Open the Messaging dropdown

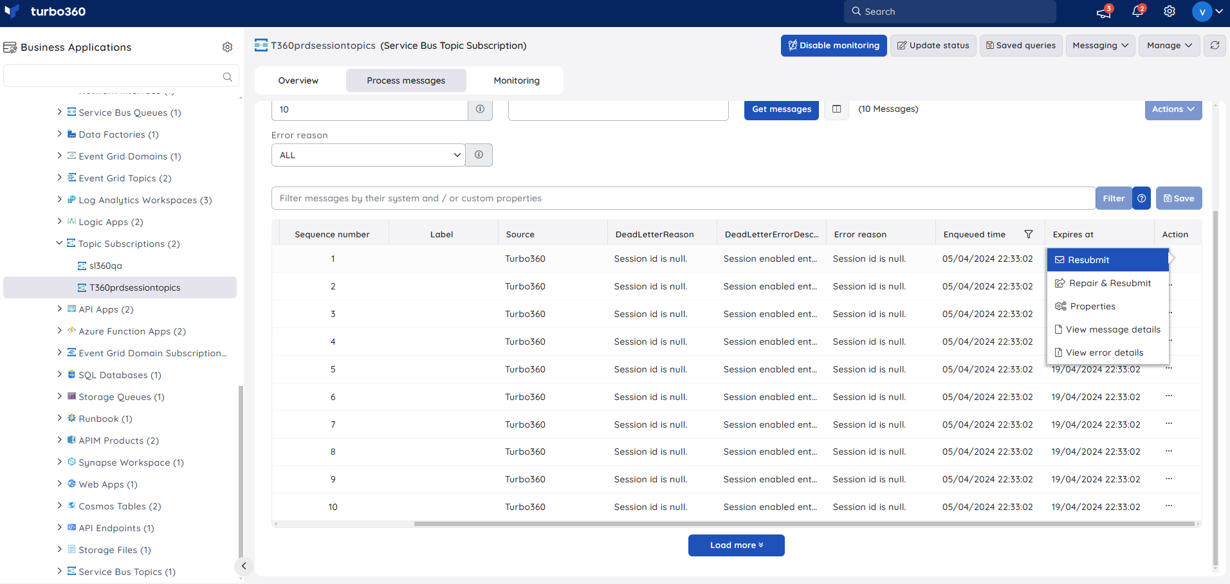pos(1100,46)
